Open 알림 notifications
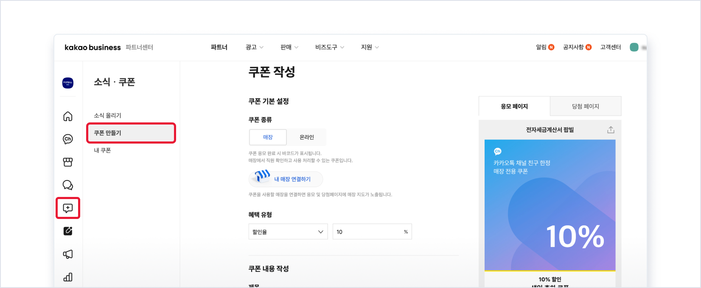 click(545, 47)
